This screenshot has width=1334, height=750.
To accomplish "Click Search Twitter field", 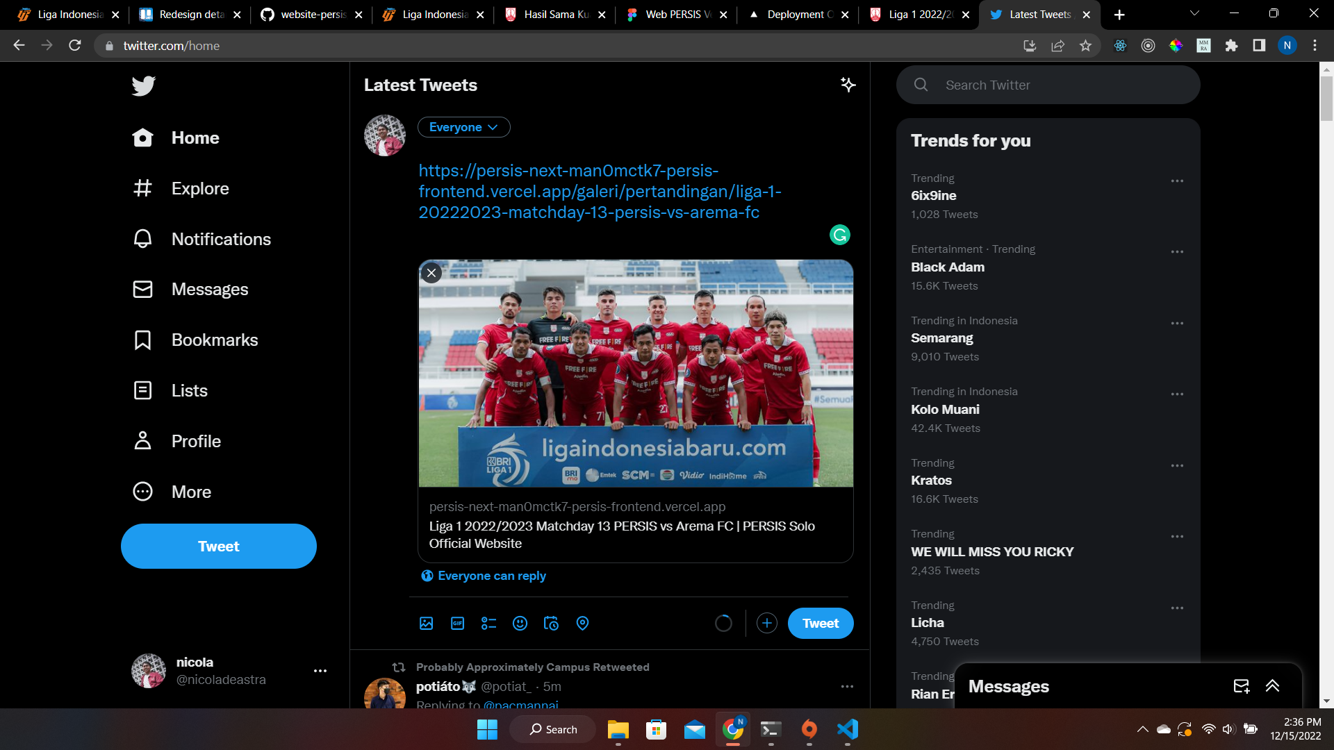I will click(x=1048, y=85).
